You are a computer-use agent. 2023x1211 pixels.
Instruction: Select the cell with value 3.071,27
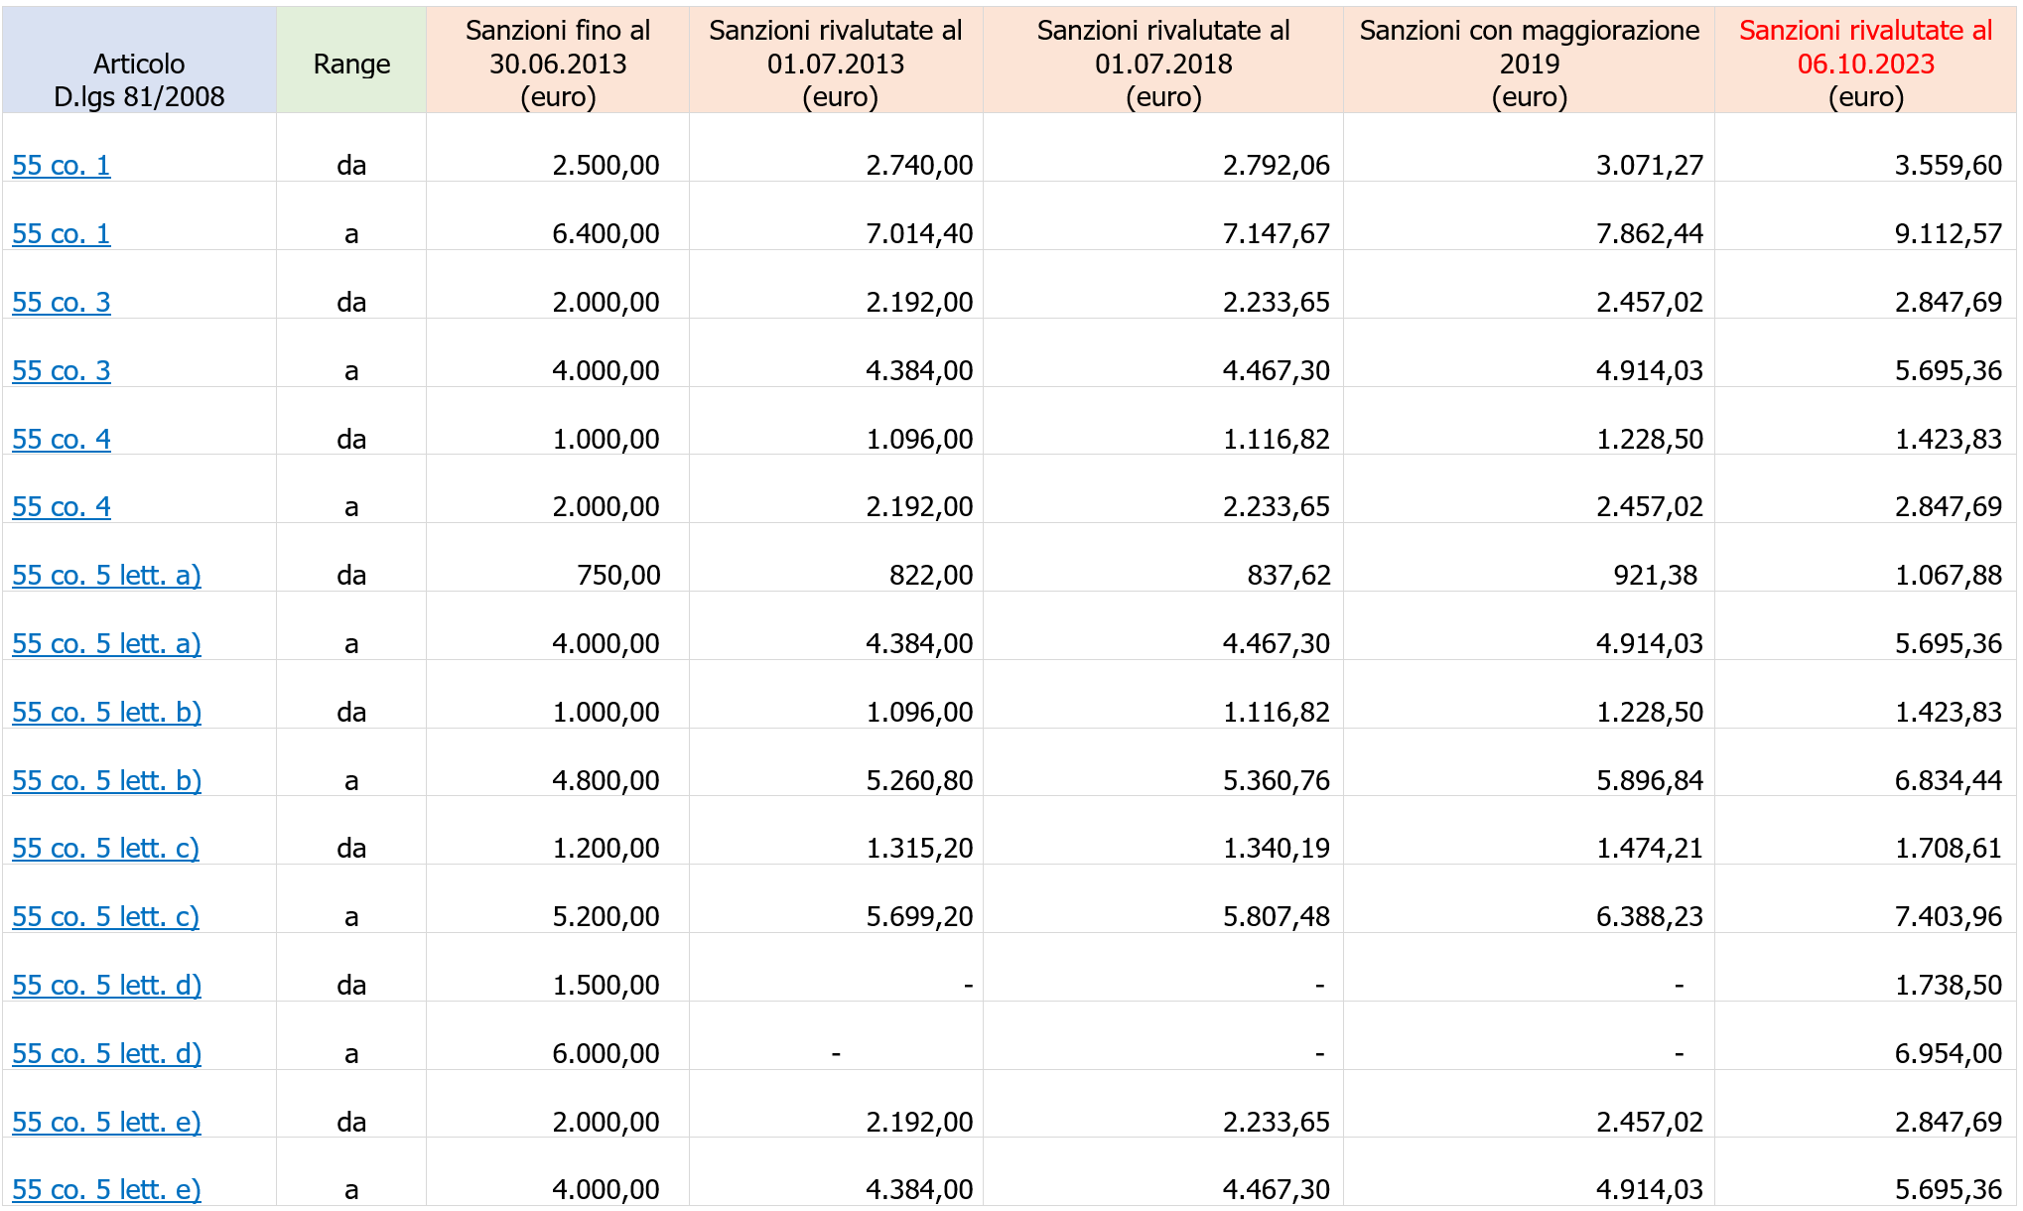pyautogui.click(x=1649, y=165)
